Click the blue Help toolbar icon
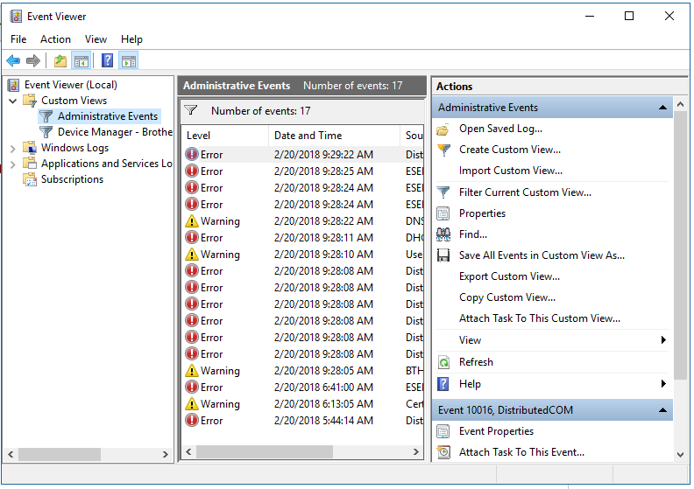Viewport: 694px width, 489px height. (x=108, y=60)
